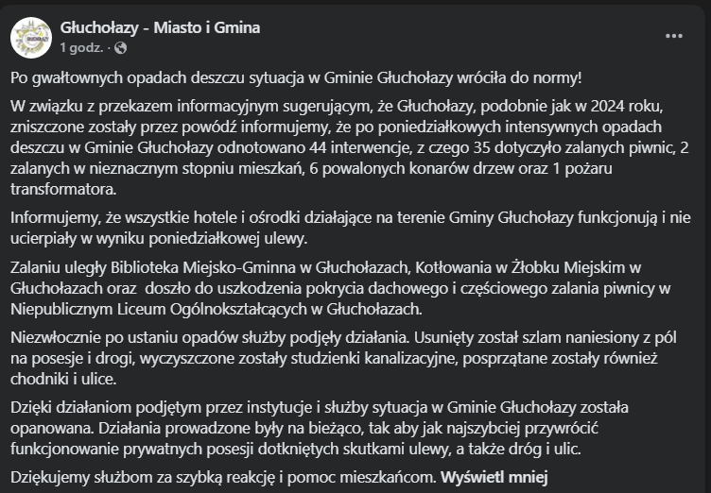Click 'Niepublicznym Liceum Ogólnokształcących' in the text
The image size is (711, 493).
coord(159,309)
